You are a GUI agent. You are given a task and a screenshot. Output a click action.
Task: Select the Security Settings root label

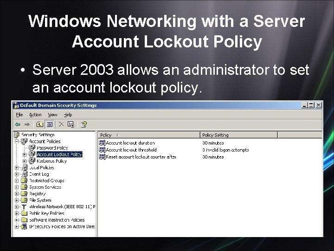click(x=38, y=135)
